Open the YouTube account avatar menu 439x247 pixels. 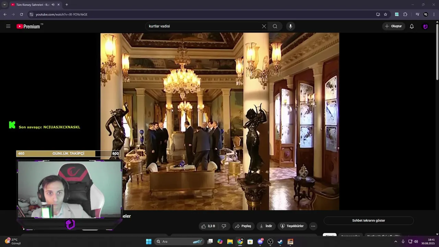(425, 26)
